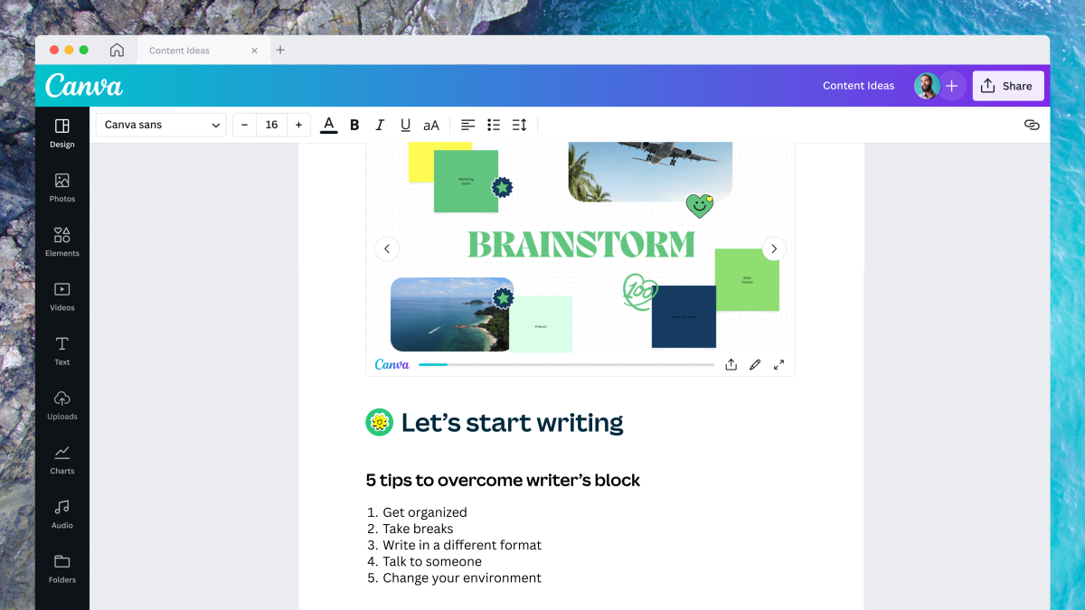Click the Home icon next to the tabs
Image resolution: width=1085 pixels, height=610 pixels.
coord(118,50)
